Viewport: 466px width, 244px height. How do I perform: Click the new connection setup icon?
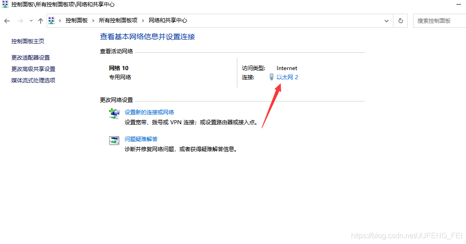(114, 114)
